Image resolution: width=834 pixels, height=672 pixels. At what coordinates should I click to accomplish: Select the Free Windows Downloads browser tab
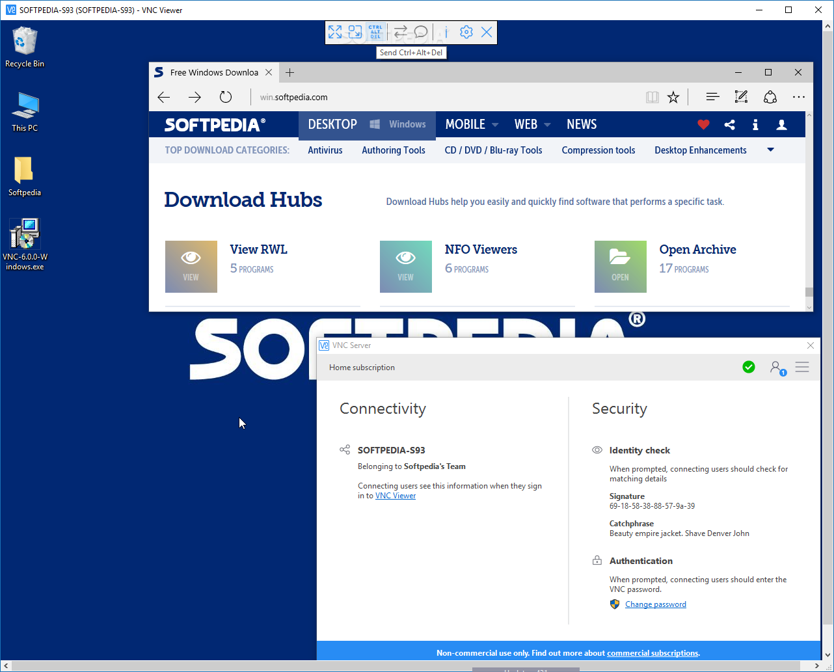(215, 72)
